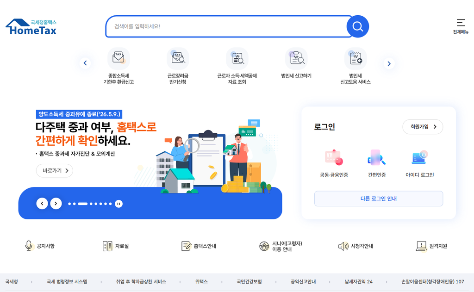Focus the 검색어를 입력하세요 search field

point(228,26)
